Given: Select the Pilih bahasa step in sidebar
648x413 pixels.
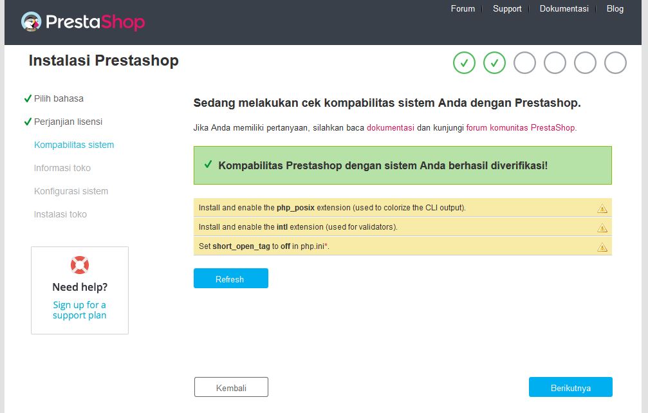Looking at the screenshot, I should [x=59, y=98].
